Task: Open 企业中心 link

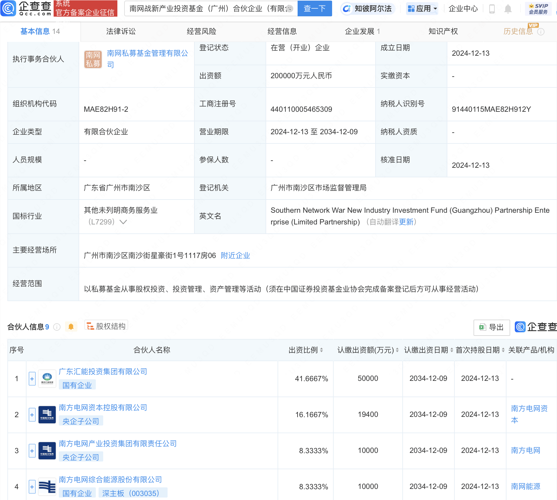Action: coord(463,9)
